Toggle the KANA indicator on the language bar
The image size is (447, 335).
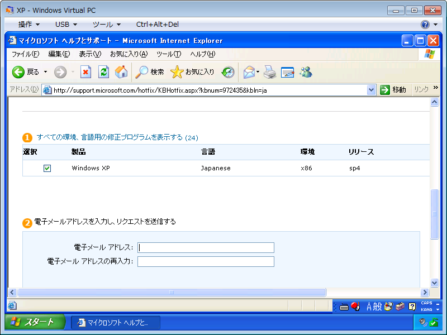coord(426,310)
